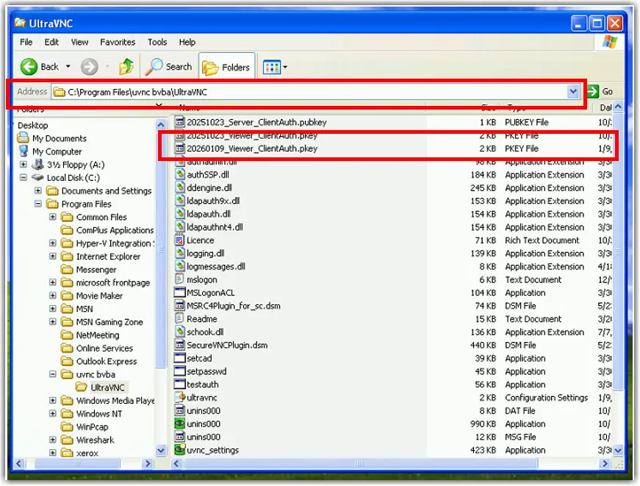The height and width of the screenshot is (486, 640).
Task: Select 20251023_Server_ClientAuth.pubkey file icon
Action: click(x=179, y=122)
